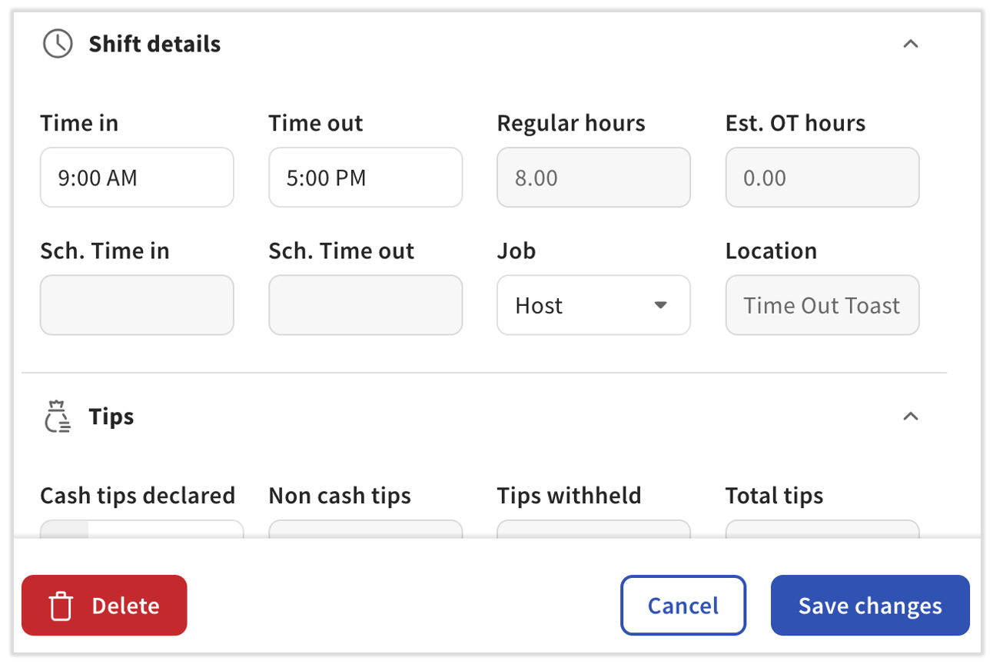Collapse the Tips section

click(x=911, y=416)
